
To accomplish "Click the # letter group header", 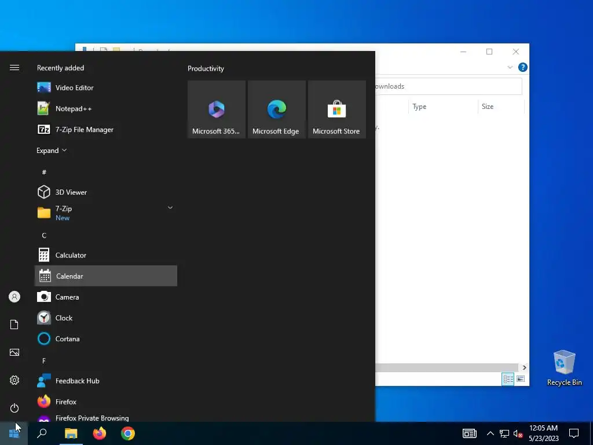I will (44, 172).
